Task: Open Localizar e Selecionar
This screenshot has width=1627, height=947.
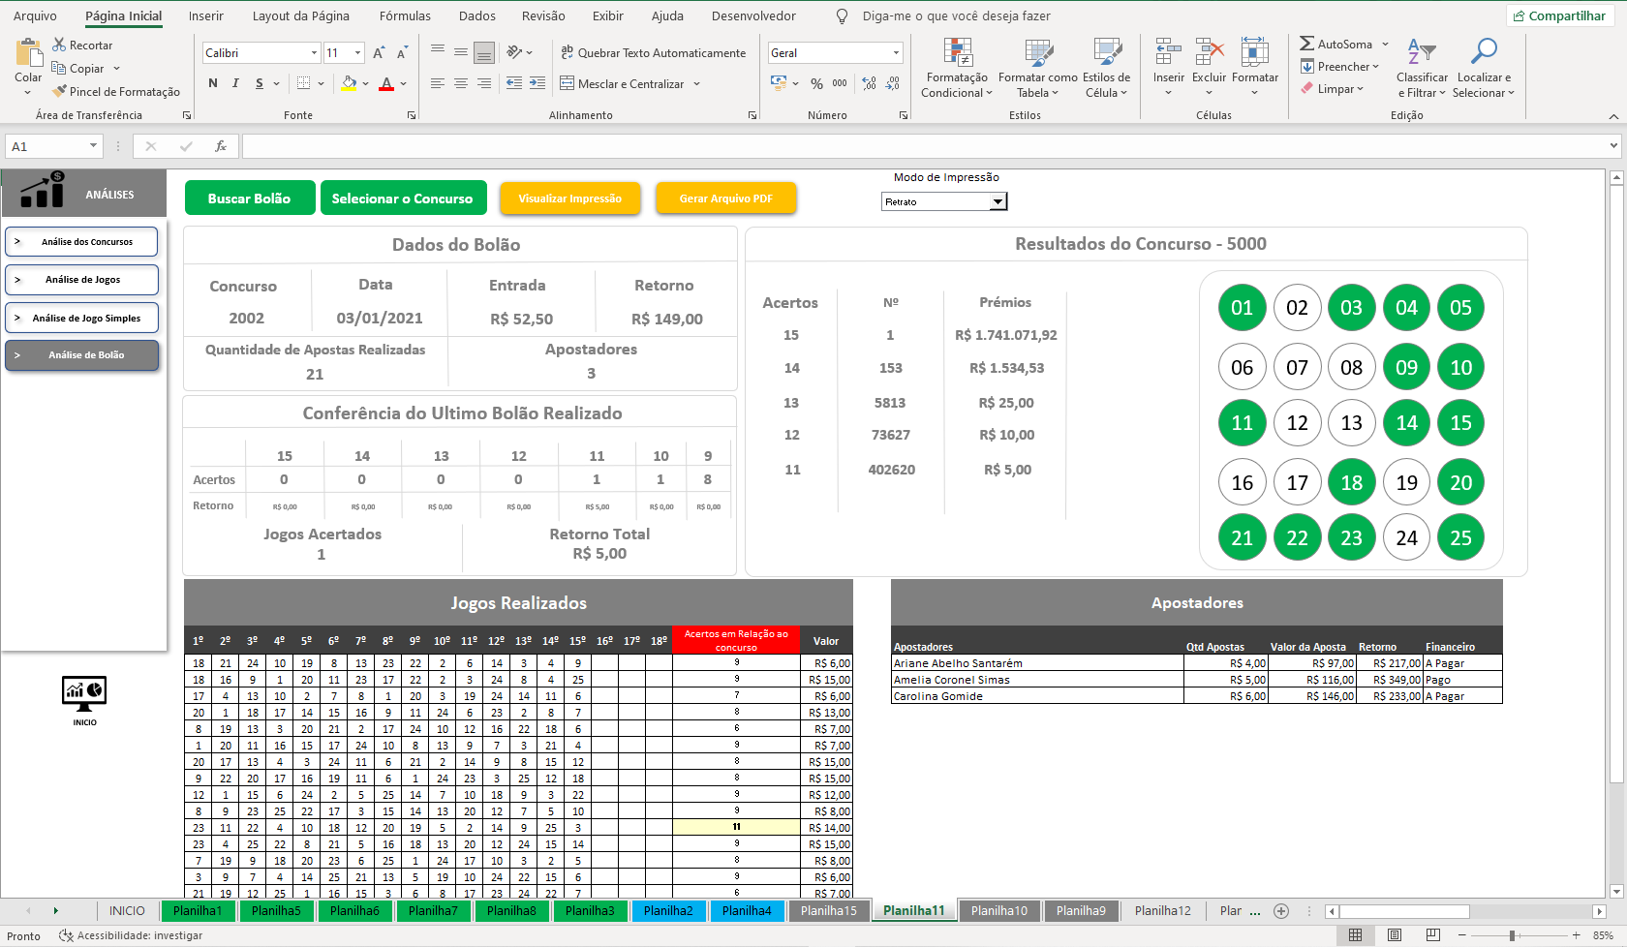Action: coord(1485,68)
